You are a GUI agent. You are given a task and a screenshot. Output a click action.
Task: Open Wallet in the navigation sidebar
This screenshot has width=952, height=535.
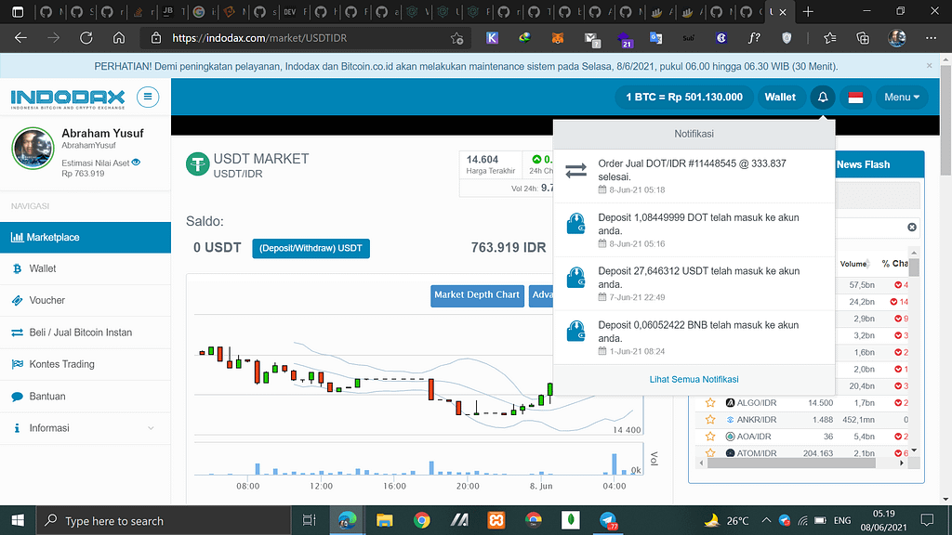click(86, 268)
